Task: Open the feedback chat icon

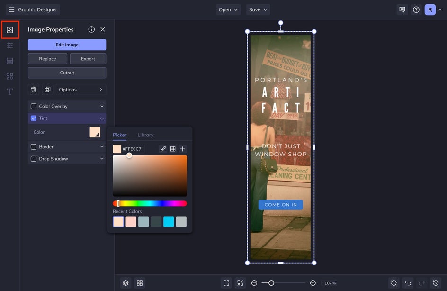Action: [402, 9]
